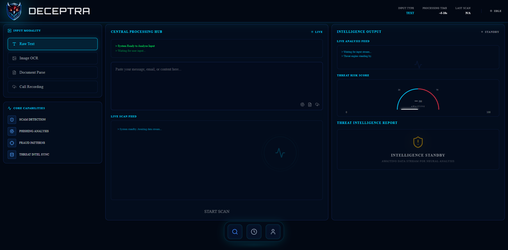Click the PROCESSING TIME value
This screenshot has height=250, width=508.
pos(443,13)
